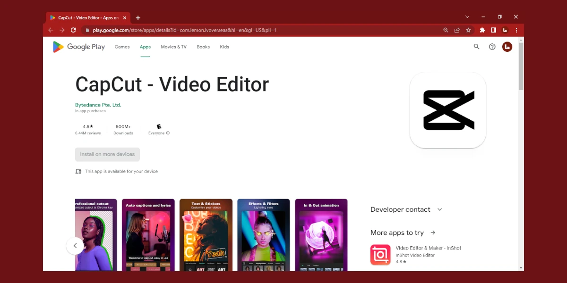
Task: Share this page via address bar icon
Action: pos(457,30)
